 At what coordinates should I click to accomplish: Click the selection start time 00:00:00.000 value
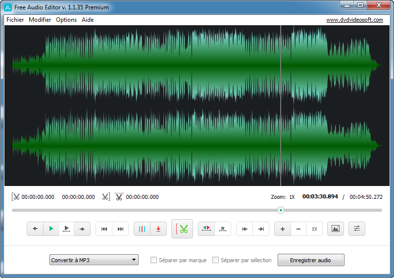coord(38,197)
